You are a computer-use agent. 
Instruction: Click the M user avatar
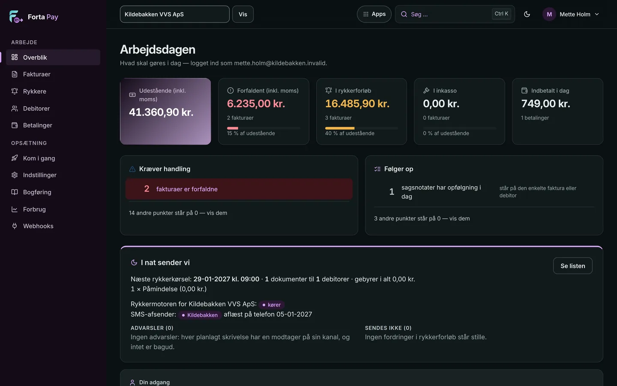coord(549,14)
